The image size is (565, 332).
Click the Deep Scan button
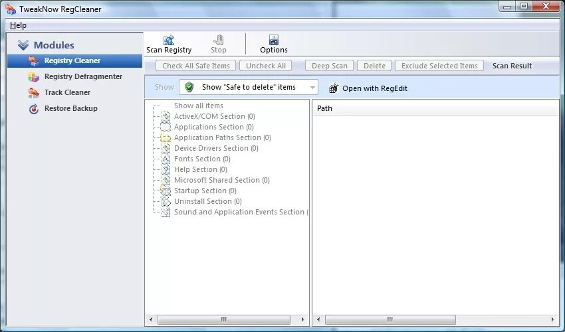coord(329,66)
